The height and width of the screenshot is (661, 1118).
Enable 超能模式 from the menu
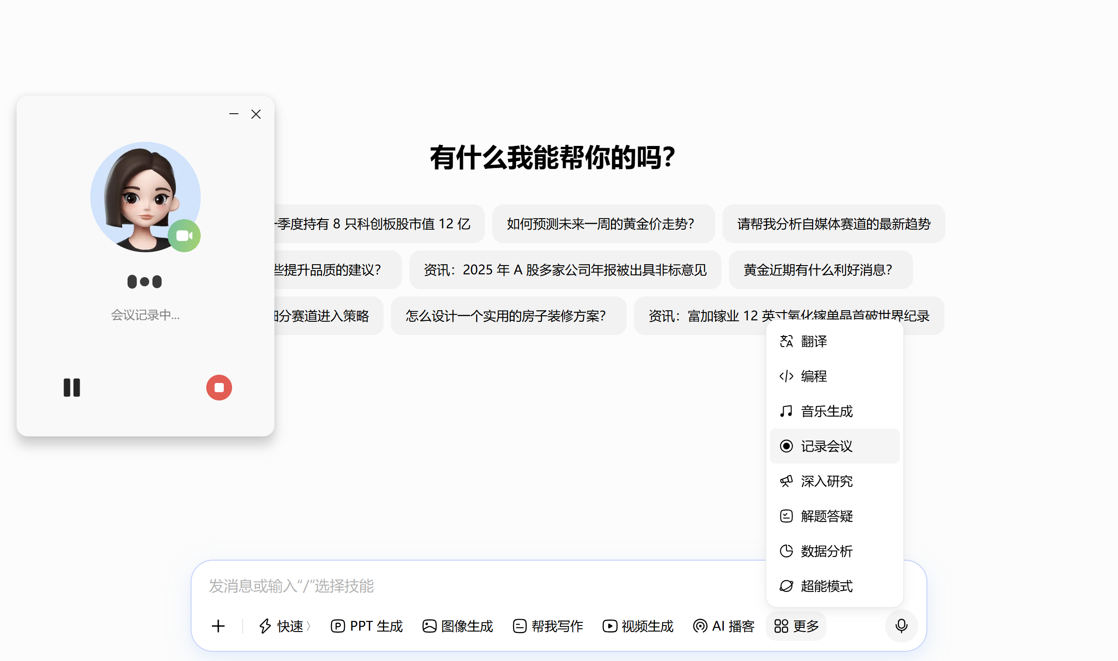pos(827,586)
